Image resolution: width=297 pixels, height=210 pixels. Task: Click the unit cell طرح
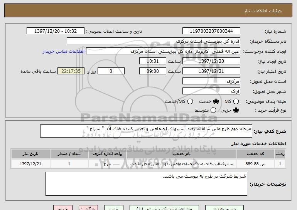107,164
